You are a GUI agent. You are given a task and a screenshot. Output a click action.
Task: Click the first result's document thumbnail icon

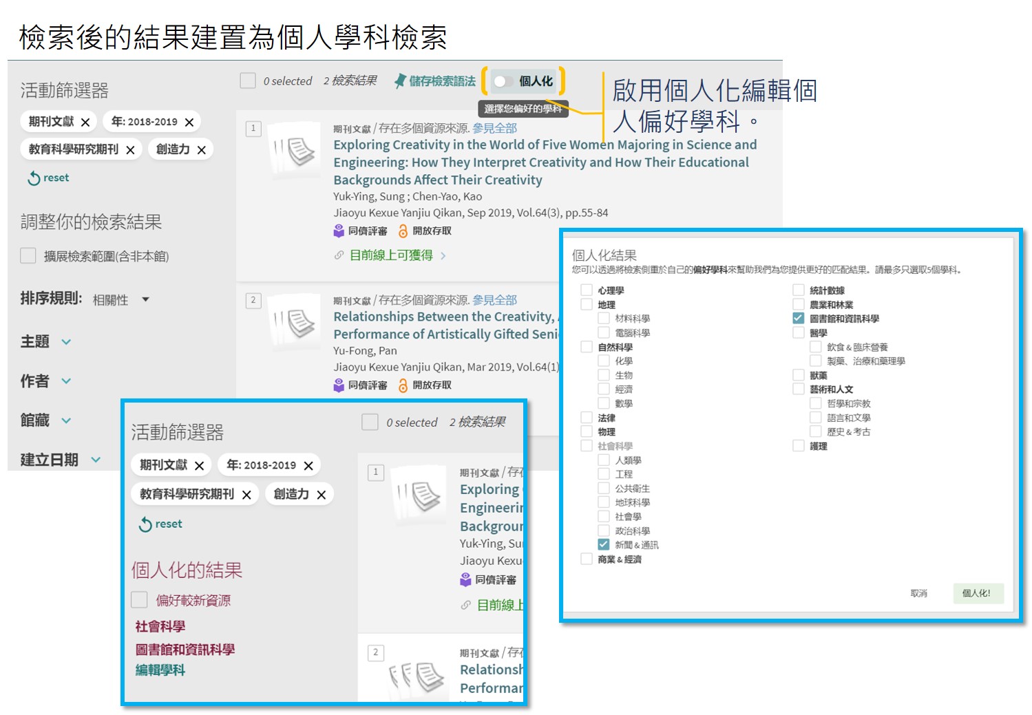295,151
